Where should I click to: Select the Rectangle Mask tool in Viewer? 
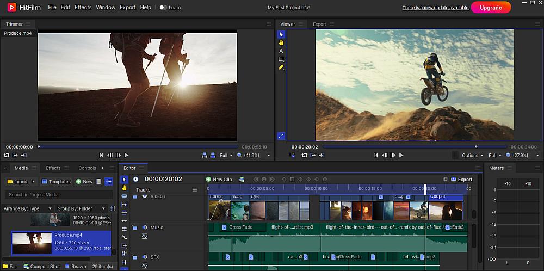click(281, 59)
